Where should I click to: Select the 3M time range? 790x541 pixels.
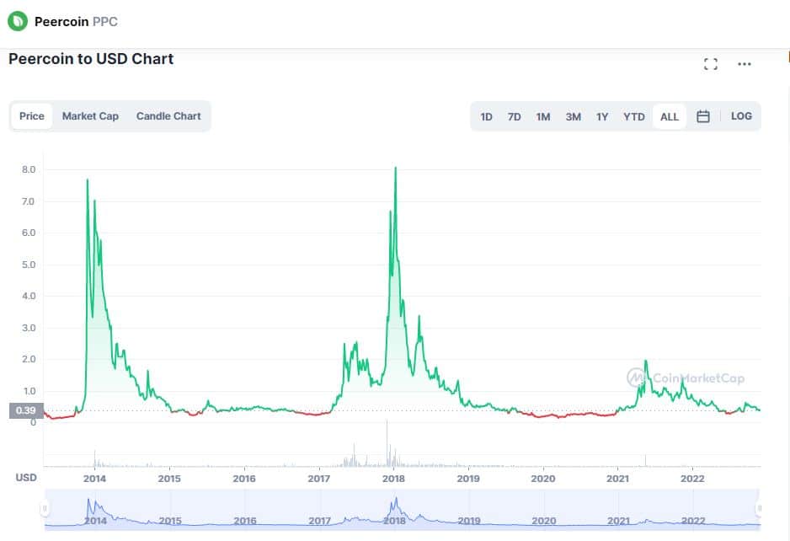click(x=573, y=117)
